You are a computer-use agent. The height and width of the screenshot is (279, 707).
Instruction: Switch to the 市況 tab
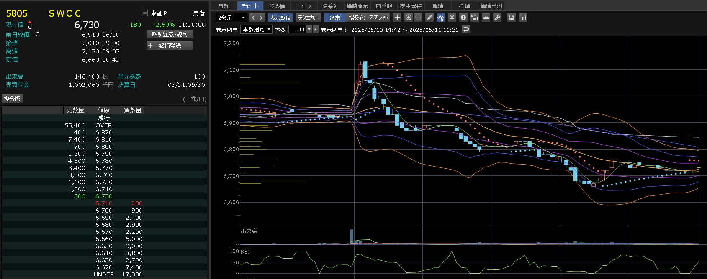tap(224, 6)
